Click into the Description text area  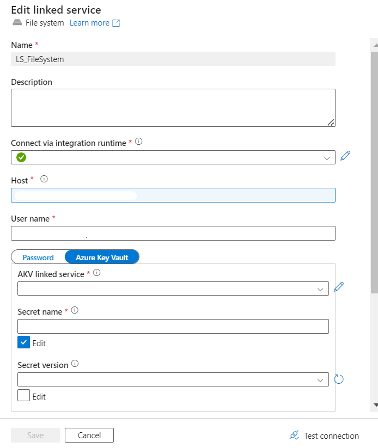173,108
